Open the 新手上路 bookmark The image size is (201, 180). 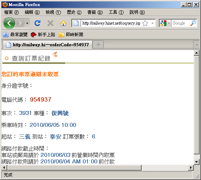[43, 34]
